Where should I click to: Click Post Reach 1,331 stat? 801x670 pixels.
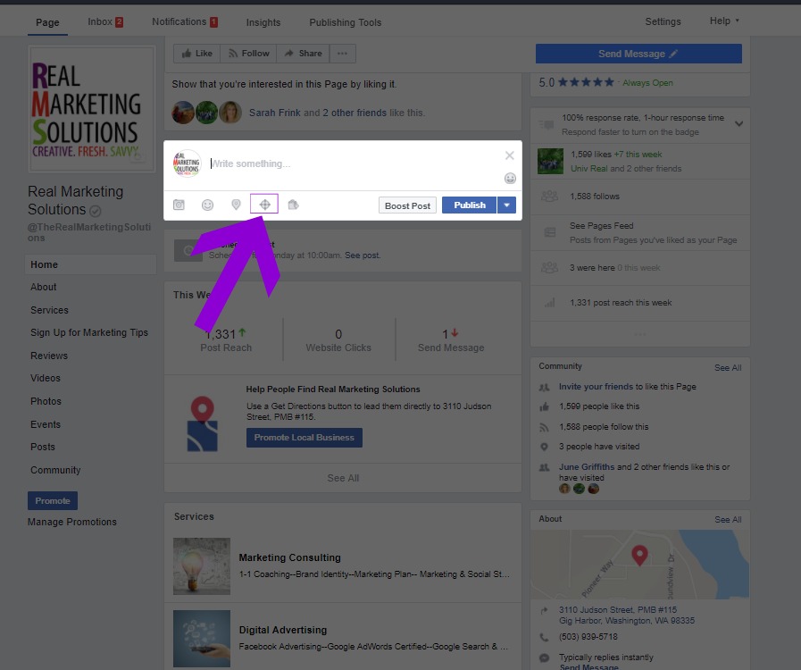[x=226, y=340]
